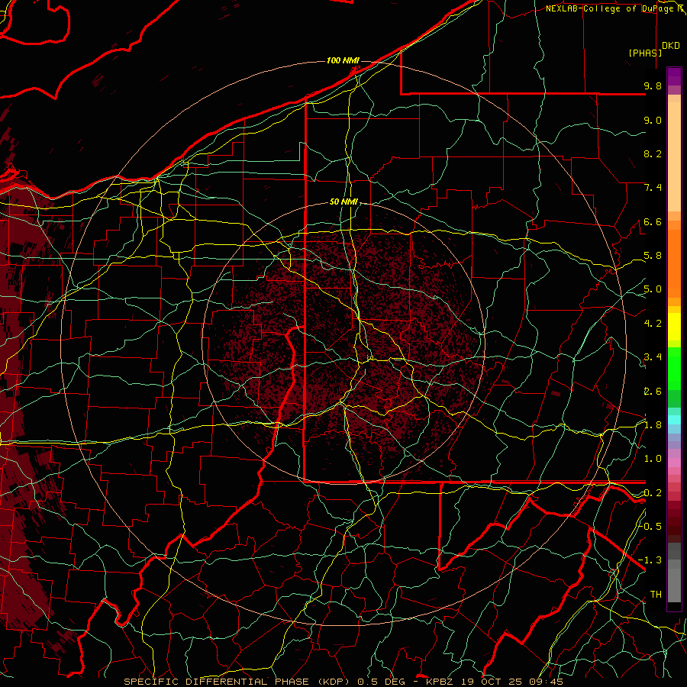Click the 4.2 value on the legend
687x687 pixels.
pyautogui.click(x=653, y=324)
